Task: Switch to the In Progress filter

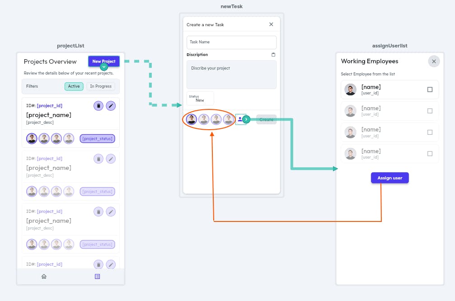Action: (101, 86)
